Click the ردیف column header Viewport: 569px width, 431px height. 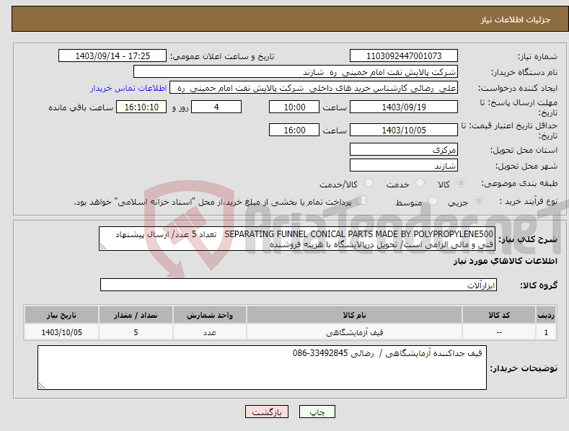click(x=546, y=315)
